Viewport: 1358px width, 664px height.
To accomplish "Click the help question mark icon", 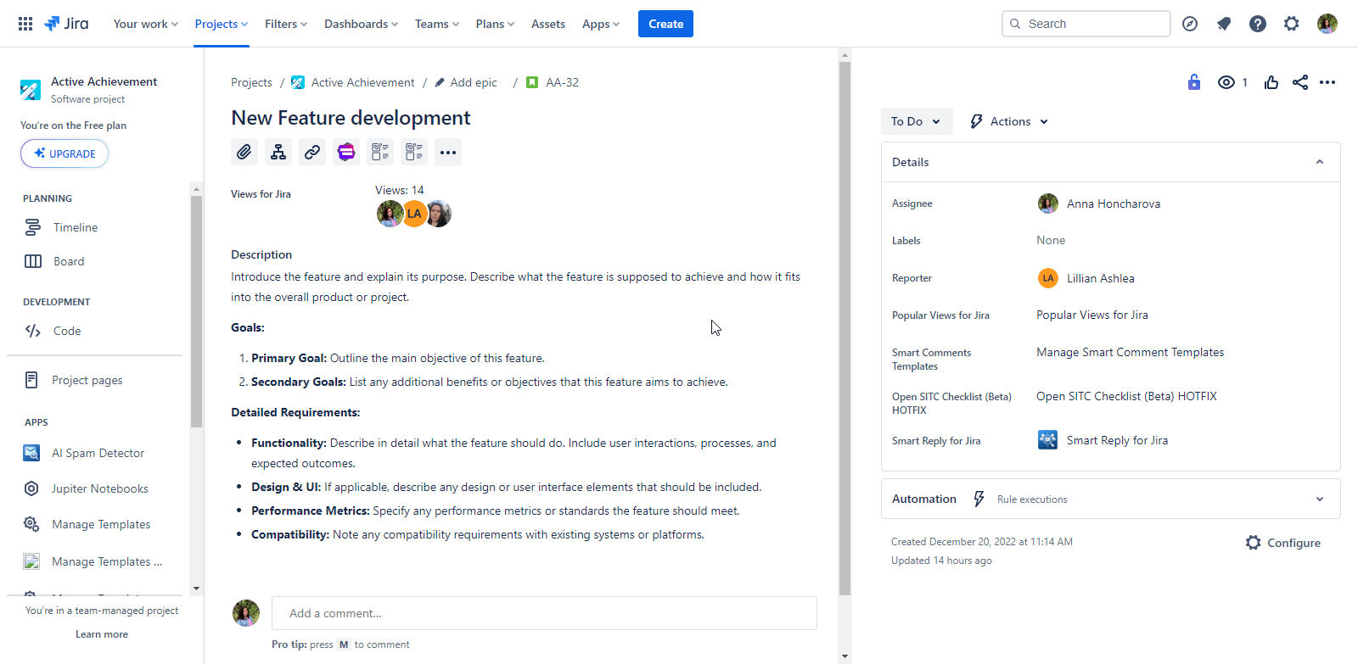I will coord(1257,24).
